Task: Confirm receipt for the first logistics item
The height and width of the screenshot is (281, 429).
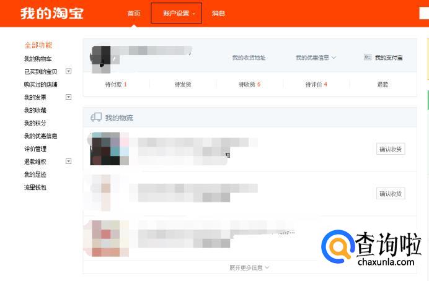Action: pyautogui.click(x=391, y=149)
